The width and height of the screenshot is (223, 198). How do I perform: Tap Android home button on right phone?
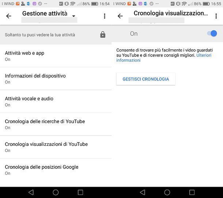167,192
